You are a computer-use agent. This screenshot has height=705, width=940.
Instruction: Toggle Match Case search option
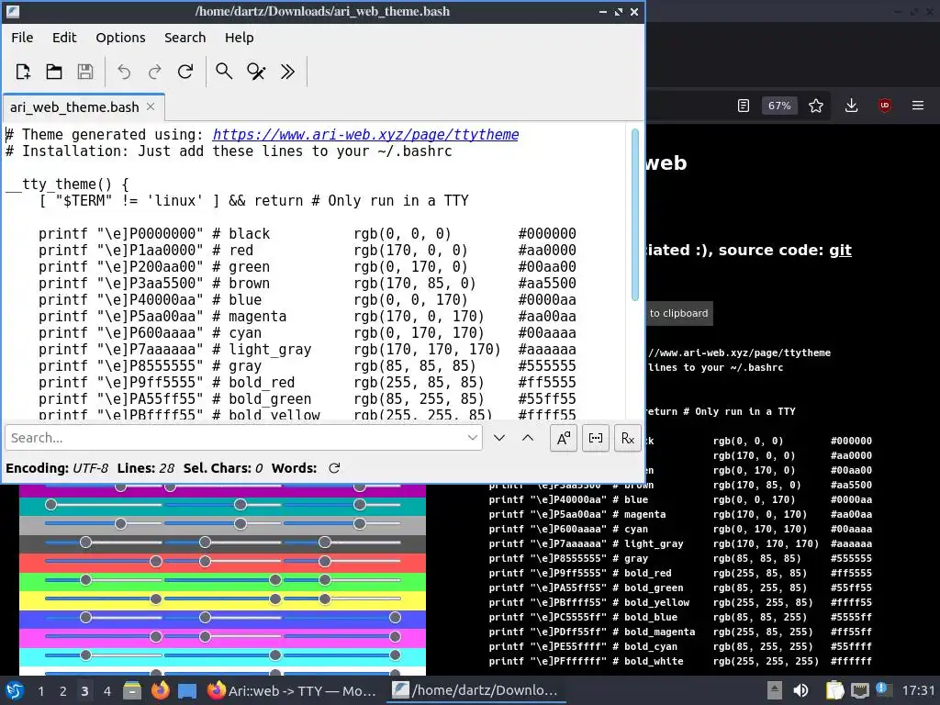pyautogui.click(x=563, y=438)
